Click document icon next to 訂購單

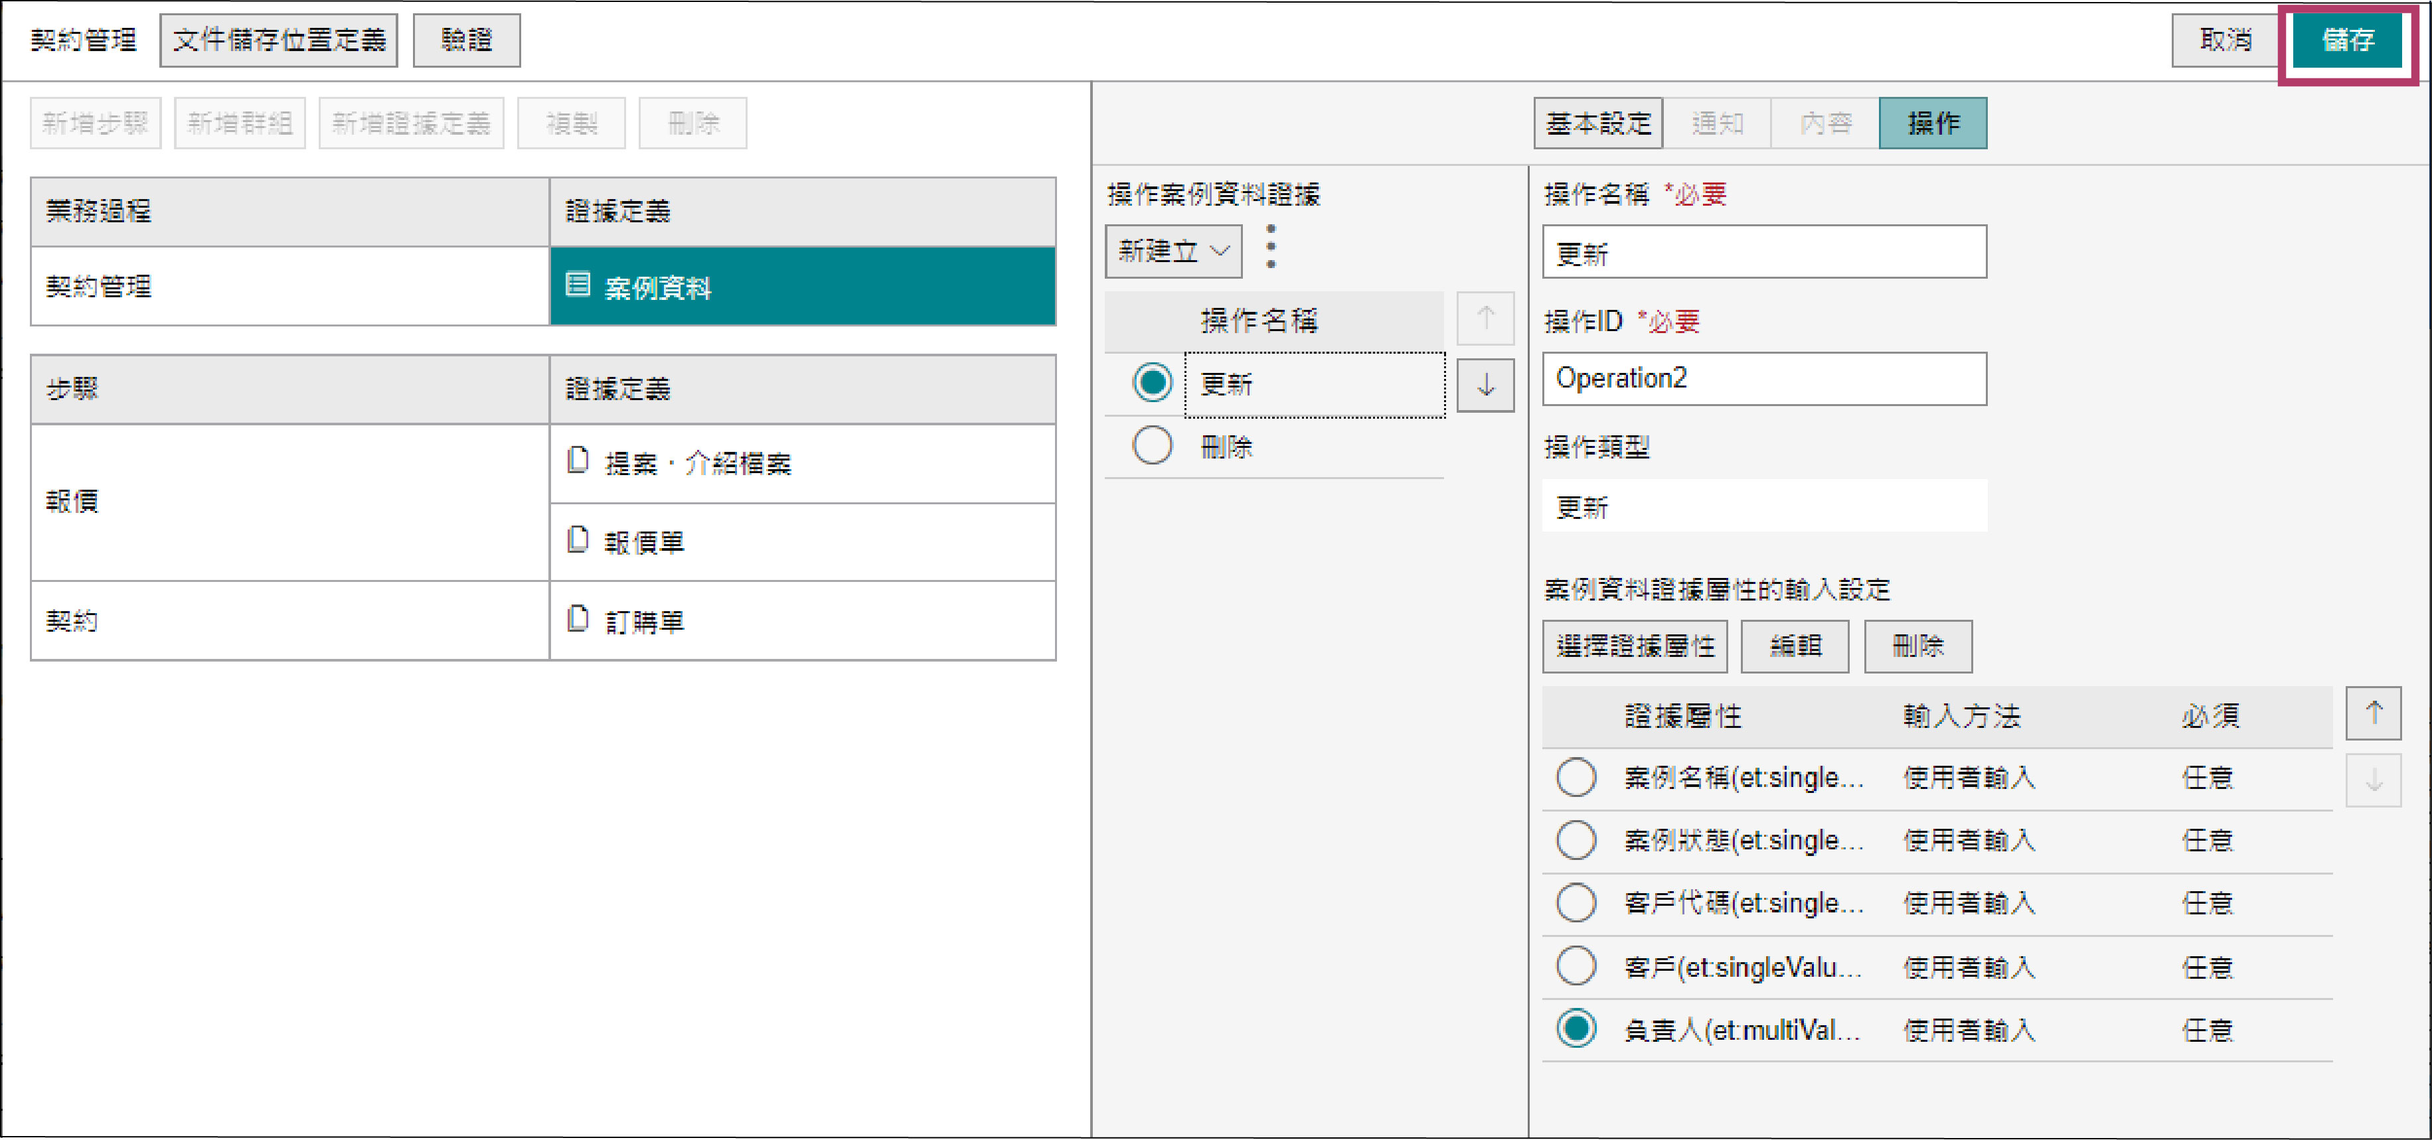(577, 619)
